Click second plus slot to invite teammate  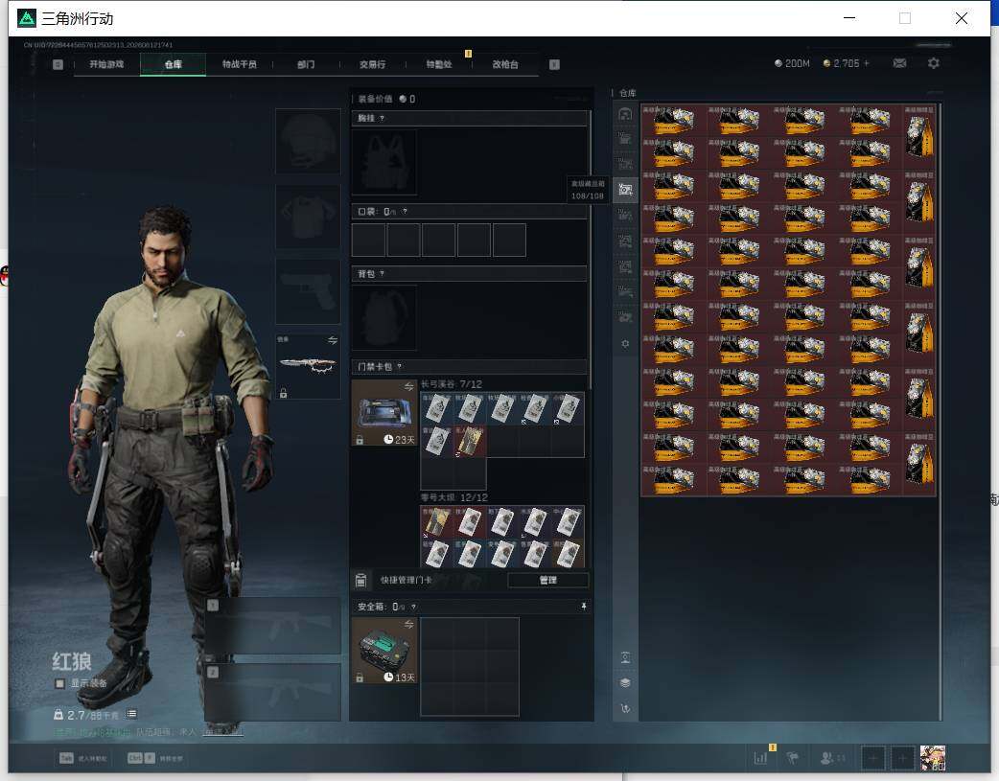pyautogui.click(x=902, y=758)
